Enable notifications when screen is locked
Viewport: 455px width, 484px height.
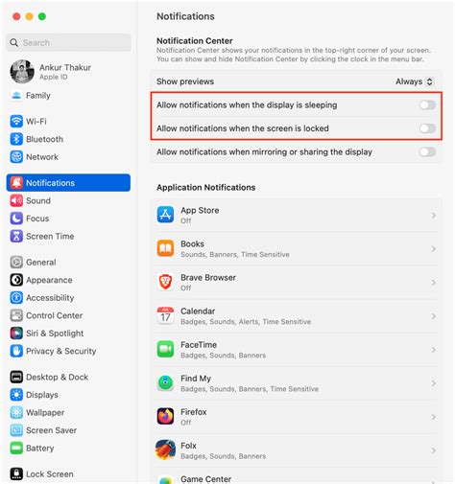coord(427,128)
